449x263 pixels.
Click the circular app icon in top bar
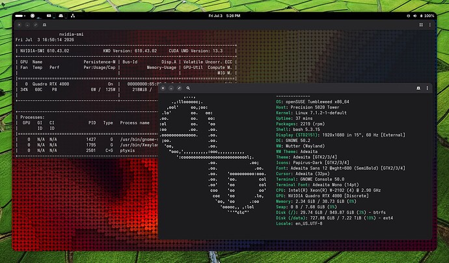(x=33, y=16)
